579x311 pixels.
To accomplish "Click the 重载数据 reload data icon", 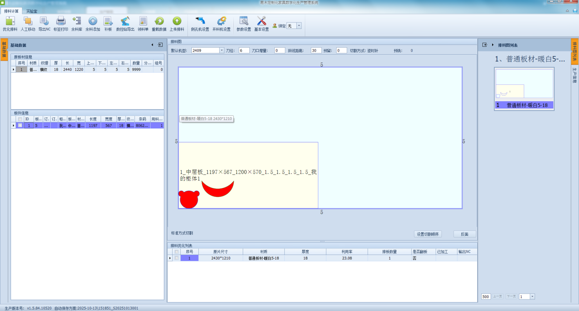I will click(x=159, y=24).
